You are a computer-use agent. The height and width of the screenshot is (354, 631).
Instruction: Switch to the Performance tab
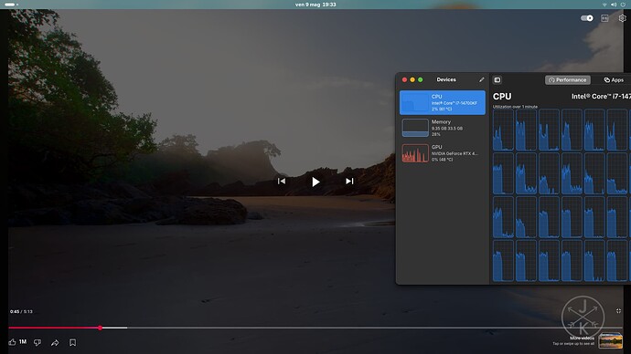[x=568, y=80]
